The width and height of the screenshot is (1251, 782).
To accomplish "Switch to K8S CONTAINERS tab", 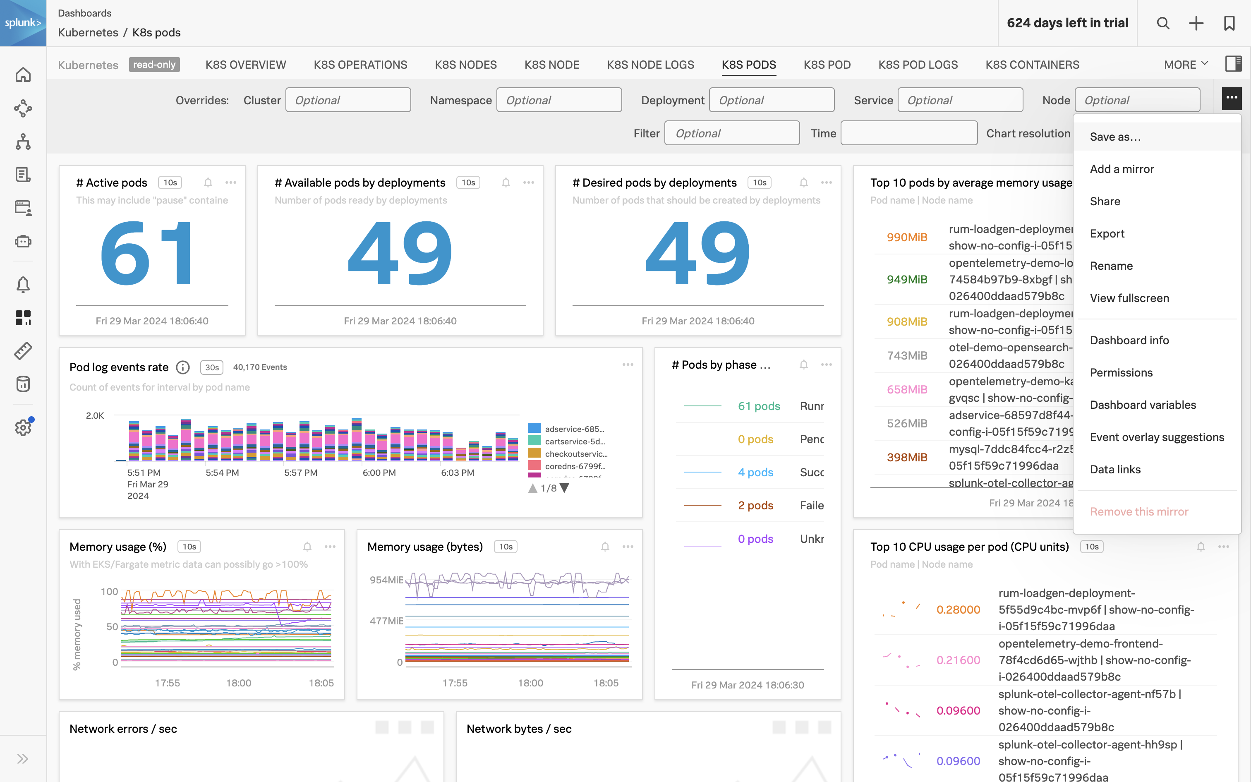I will (x=1032, y=65).
